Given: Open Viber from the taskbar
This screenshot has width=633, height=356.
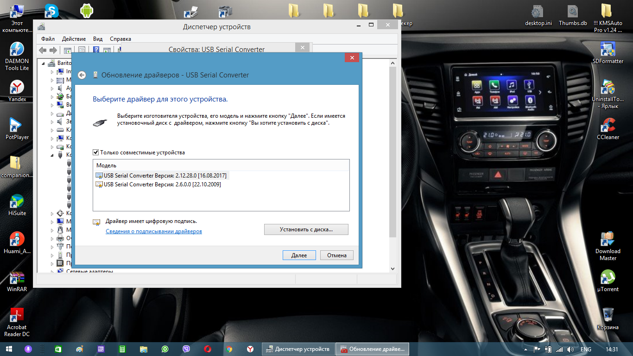Looking at the screenshot, I should pos(186,349).
